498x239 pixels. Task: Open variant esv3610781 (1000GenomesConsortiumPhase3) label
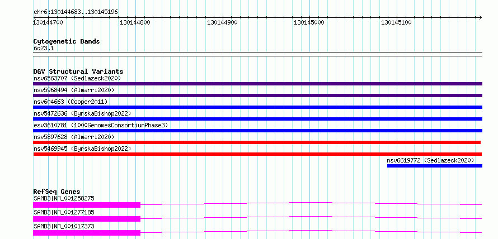(x=101, y=125)
